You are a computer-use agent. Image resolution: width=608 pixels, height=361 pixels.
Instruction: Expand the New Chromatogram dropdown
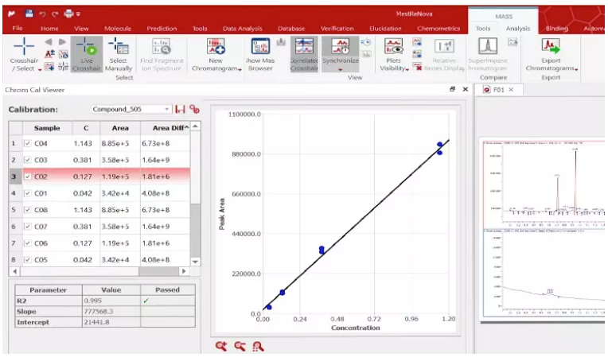[x=216, y=69]
